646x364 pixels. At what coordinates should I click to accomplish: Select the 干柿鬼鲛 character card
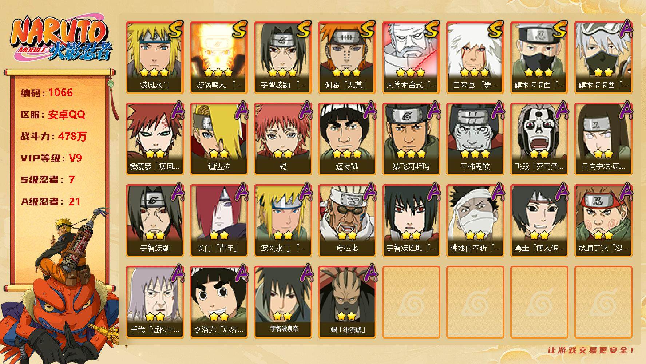(475, 139)
